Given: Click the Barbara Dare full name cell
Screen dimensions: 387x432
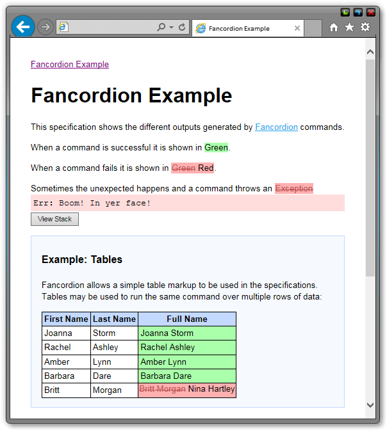Looking at the screenshot, I should [x=187, y=376].
